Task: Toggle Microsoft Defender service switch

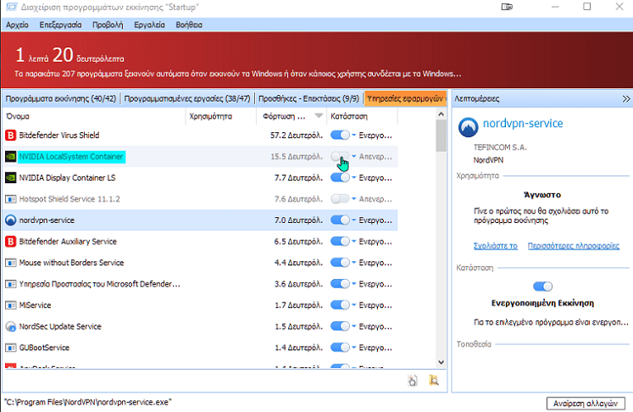Action: pos(340,284)
